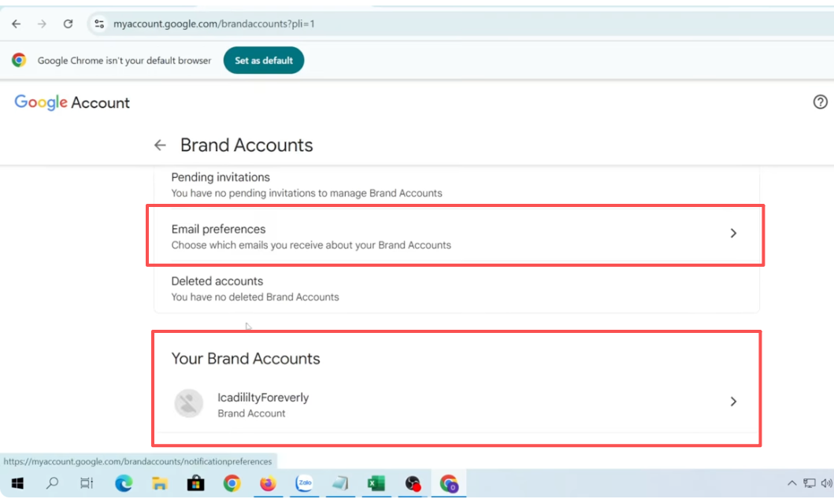Image resolution: width=834 pixels, height=499 pixels.
Task: Click the browser forward arrow
Action: click(x=42, y=24)
